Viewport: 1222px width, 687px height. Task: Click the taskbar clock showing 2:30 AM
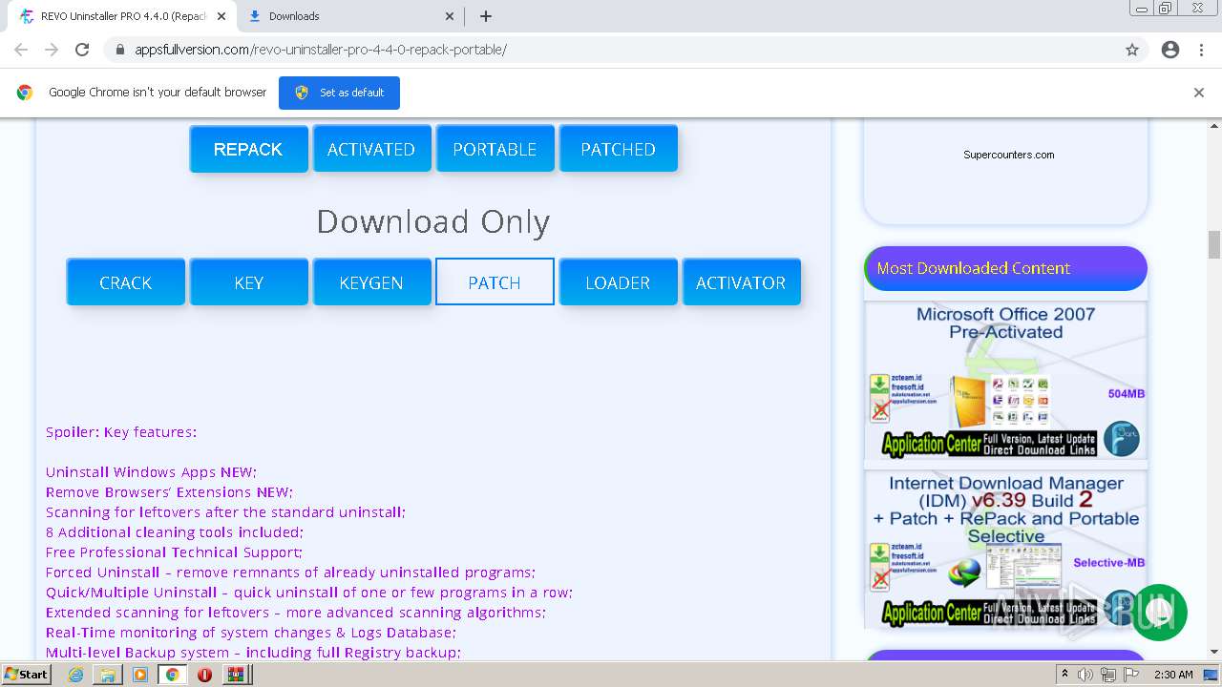(1173, 675)
